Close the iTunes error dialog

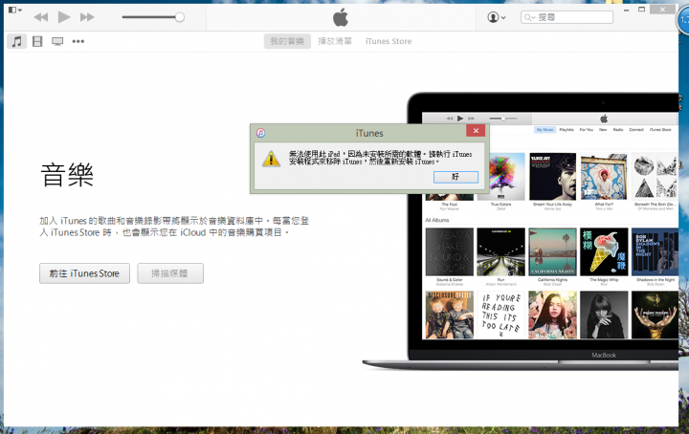point(476,131)
